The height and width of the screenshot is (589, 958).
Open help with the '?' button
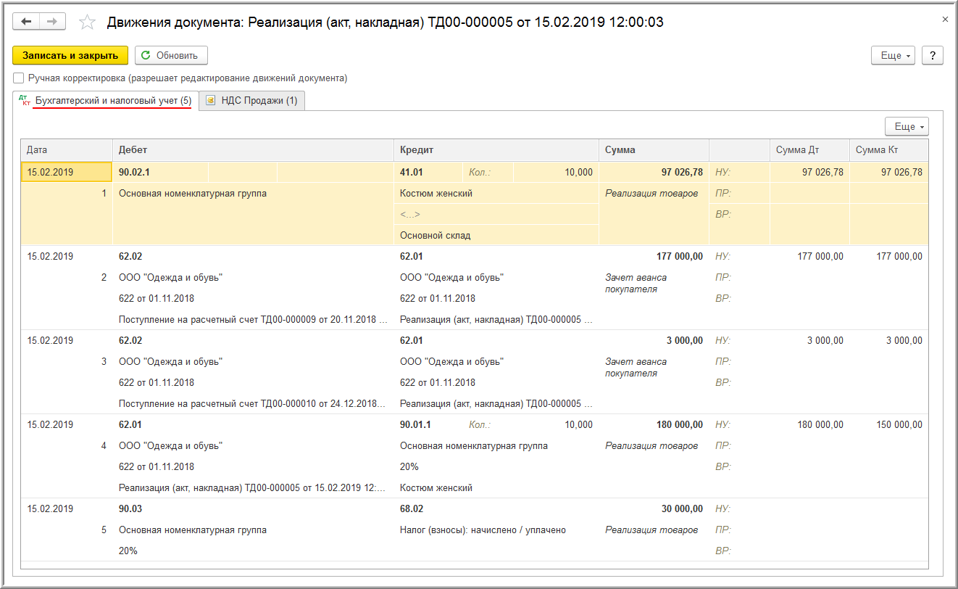click(x=932, y=55)
